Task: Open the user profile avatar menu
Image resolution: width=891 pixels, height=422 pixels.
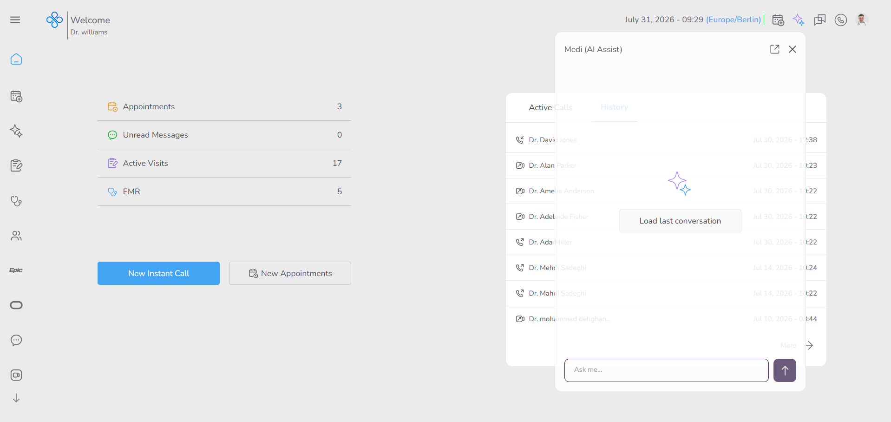Action: 862,20
